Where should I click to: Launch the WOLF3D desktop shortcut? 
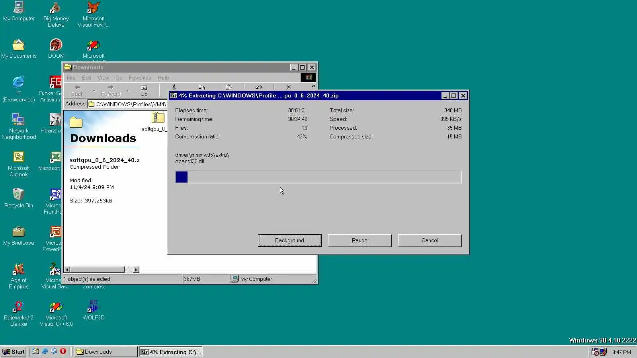(x=93, y=310)
